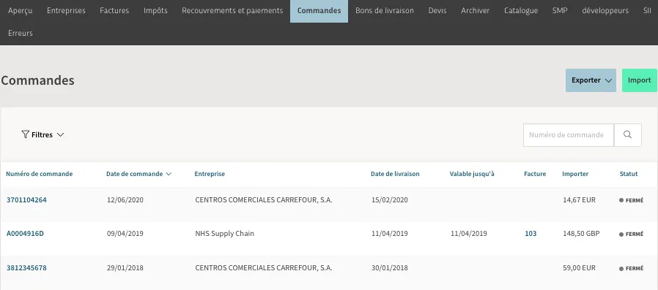
Task: Open the développeurs tab
Action: coord(605,10)
